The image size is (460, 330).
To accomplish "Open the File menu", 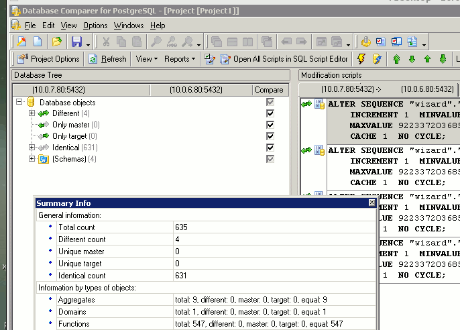I will tap(30, 25).
